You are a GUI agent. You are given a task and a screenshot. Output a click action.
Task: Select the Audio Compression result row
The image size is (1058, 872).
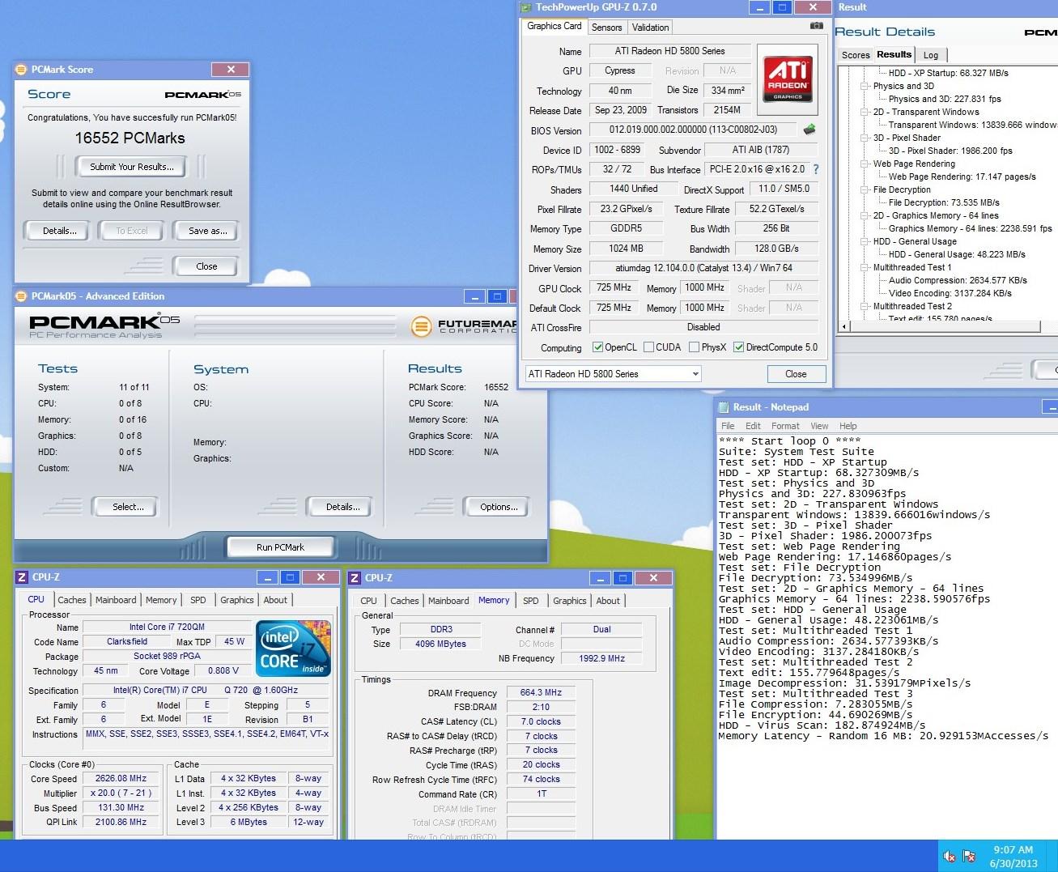click(x=958, y=280)
